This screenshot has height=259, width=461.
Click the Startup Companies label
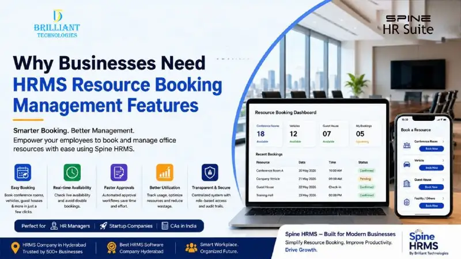pyautogui.click(x=131, y=226)
